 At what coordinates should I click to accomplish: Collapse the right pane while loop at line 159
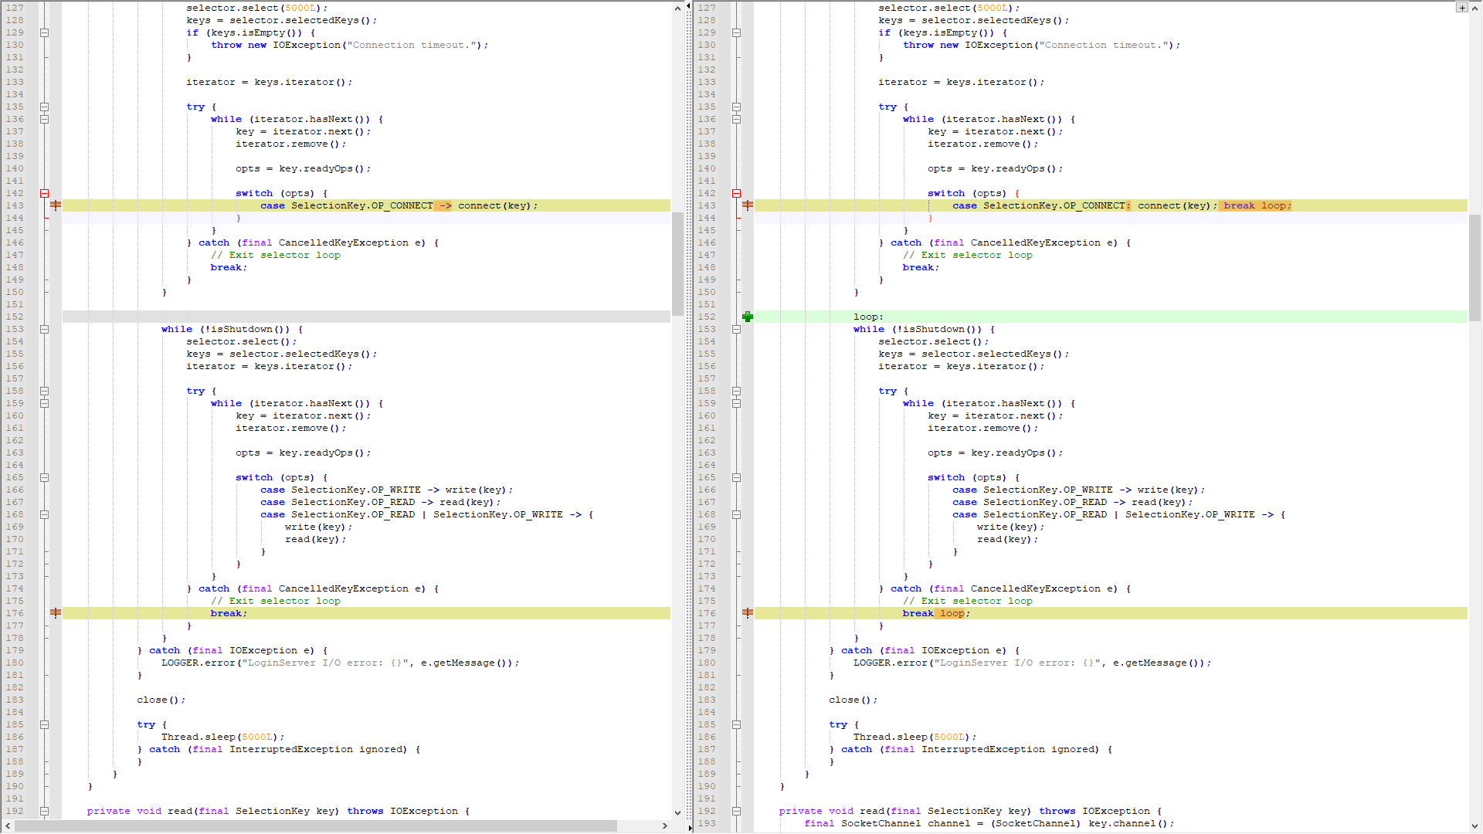tap(737, 403)
